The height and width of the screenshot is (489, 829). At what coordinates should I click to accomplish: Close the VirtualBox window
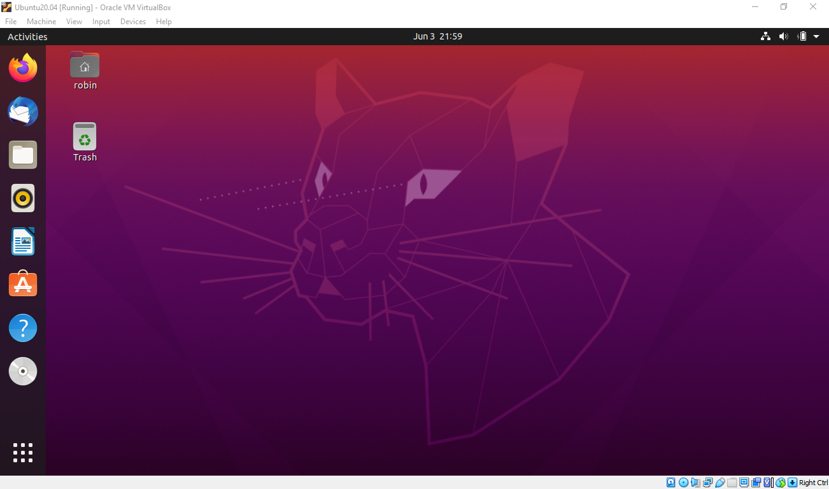813,7
